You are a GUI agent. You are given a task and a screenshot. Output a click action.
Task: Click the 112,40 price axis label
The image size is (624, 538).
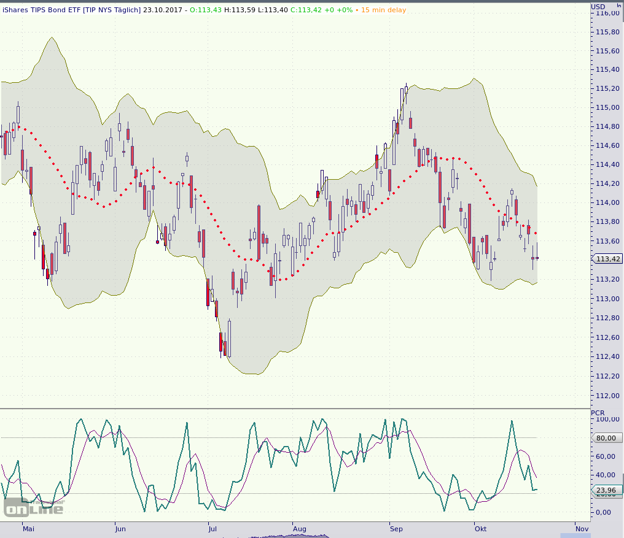point(607,356)
